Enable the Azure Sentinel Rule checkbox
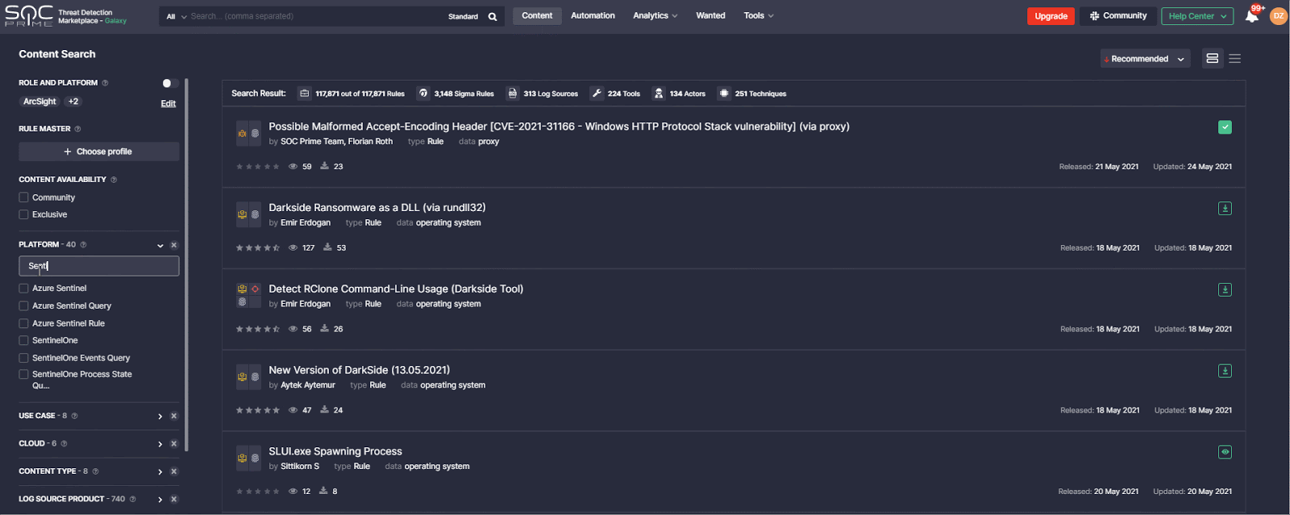 click(23, 323)
